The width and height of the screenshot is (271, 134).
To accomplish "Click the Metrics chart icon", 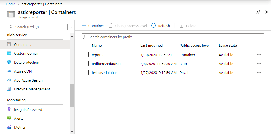I will 9,128.
